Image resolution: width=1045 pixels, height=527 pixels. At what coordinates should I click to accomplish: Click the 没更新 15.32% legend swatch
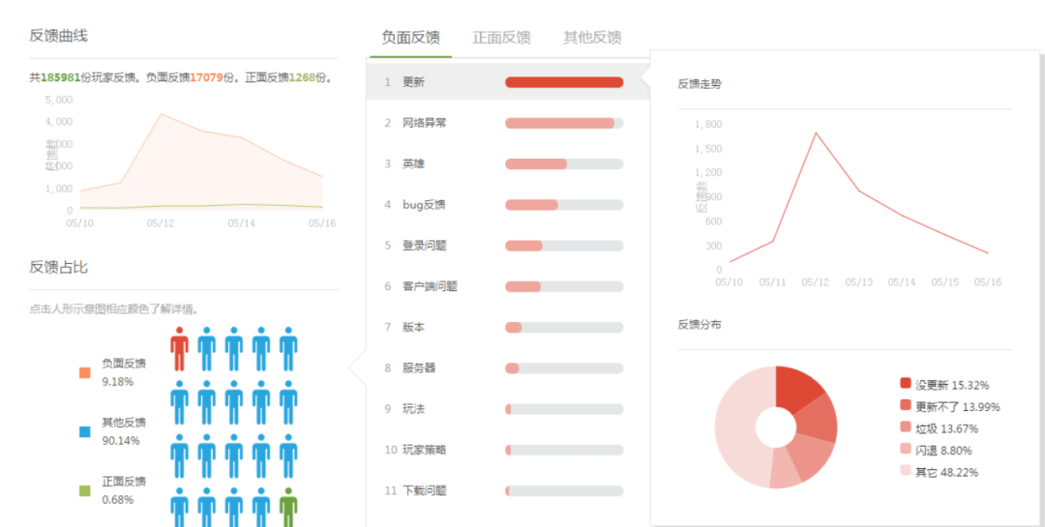(905, 383)
